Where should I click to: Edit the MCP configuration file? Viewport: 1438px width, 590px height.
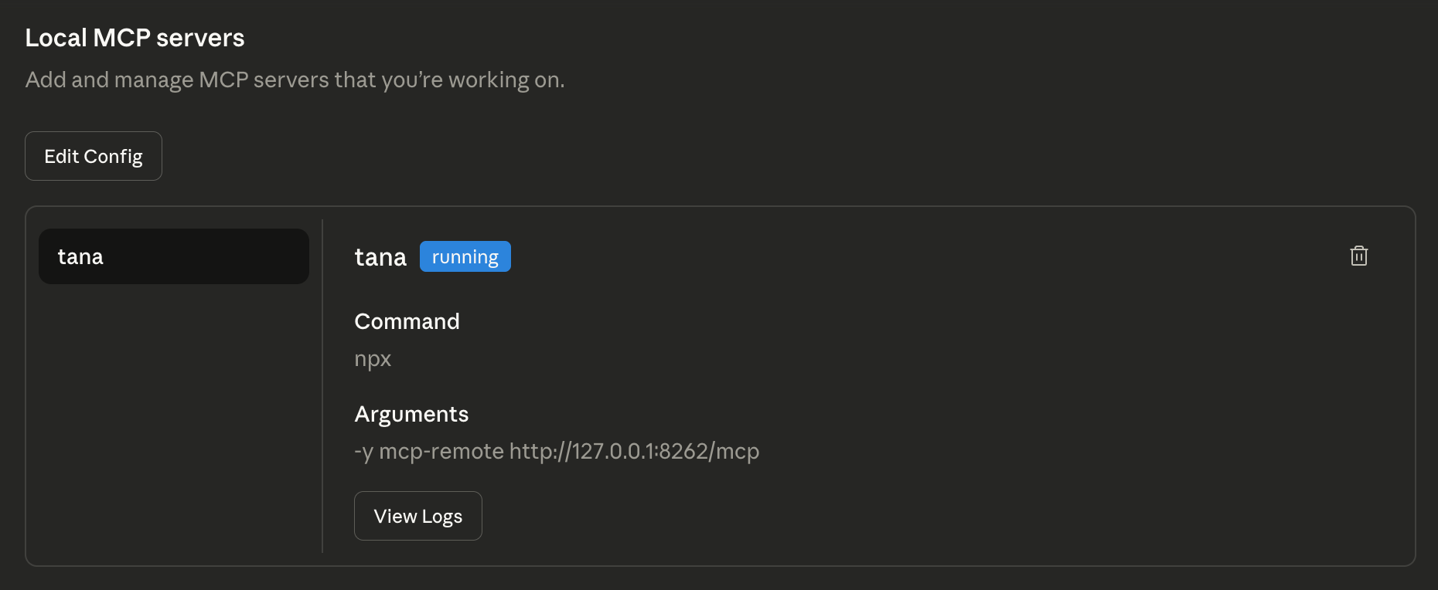94,156
